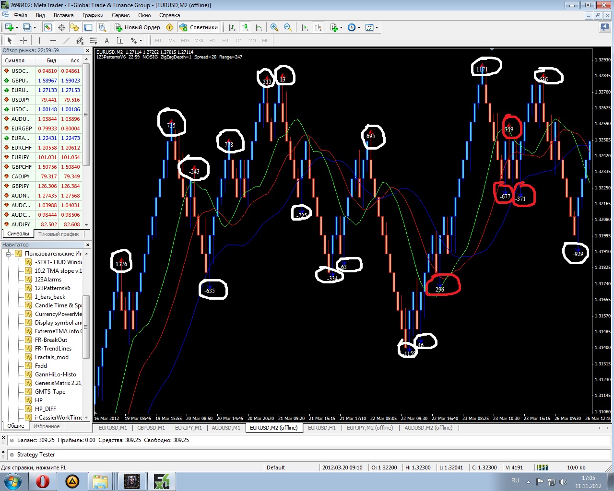Open the Navigator window star-folder icon
The width and height of the screenshot is (614, 491).
tap(74, 27)
